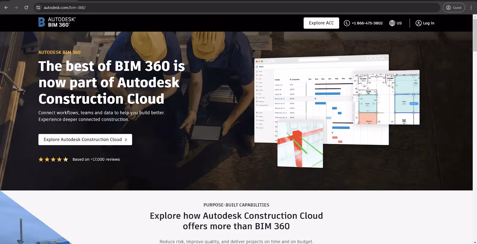Click the Log in link

click(428, 23)
